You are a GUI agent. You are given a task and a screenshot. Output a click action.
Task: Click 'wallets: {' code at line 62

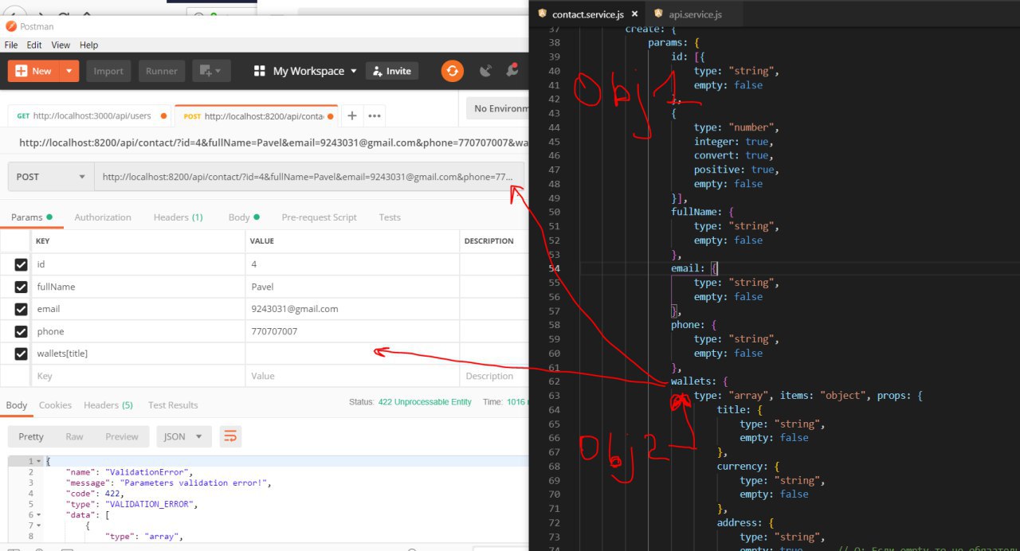point(699,381)
